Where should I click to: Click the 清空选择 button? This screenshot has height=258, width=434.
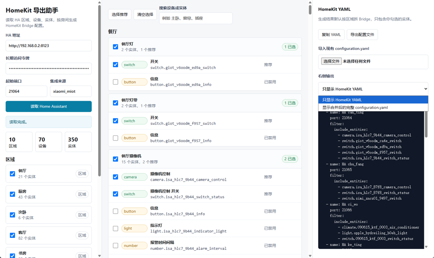(145, 14)
